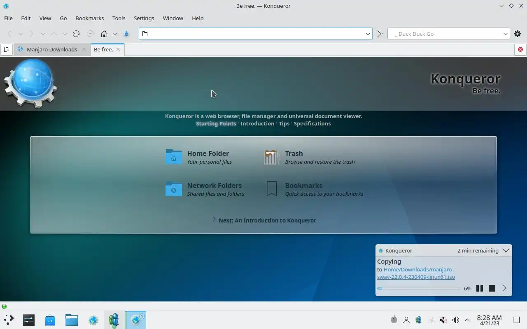This screenshot has width=527, height=329.
Task: Click the Home icon in navigation toolbar
Action: click(104, 34)
